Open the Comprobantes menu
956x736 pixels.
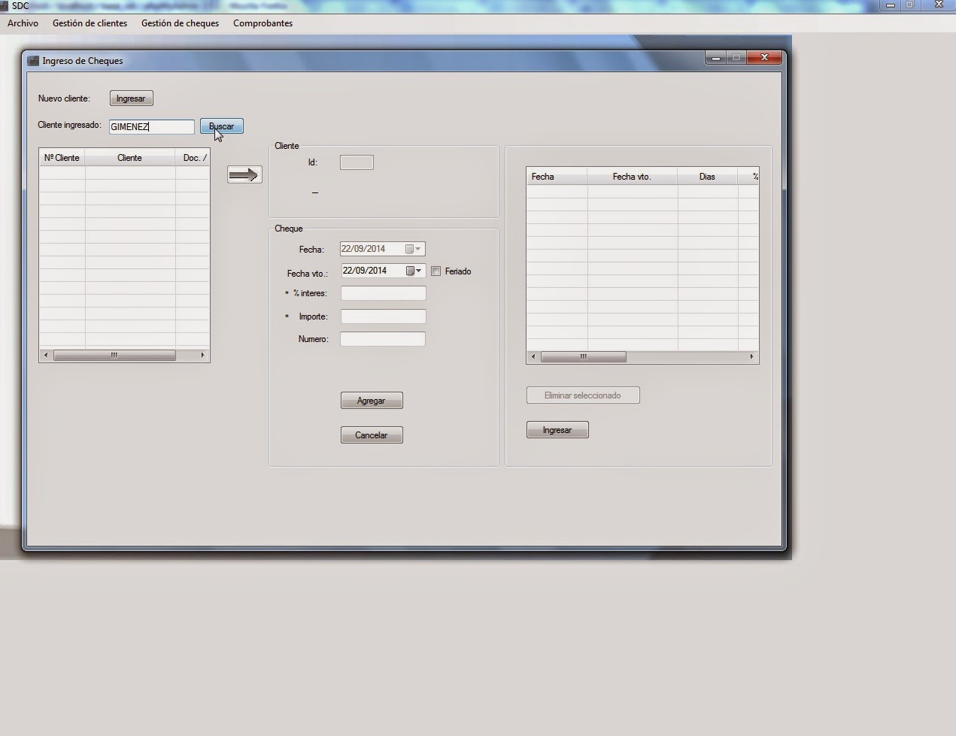tap(263, 23)
